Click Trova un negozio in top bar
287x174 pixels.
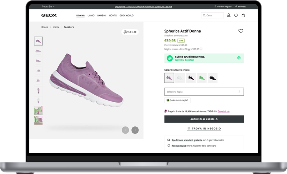tap(223, 7)
